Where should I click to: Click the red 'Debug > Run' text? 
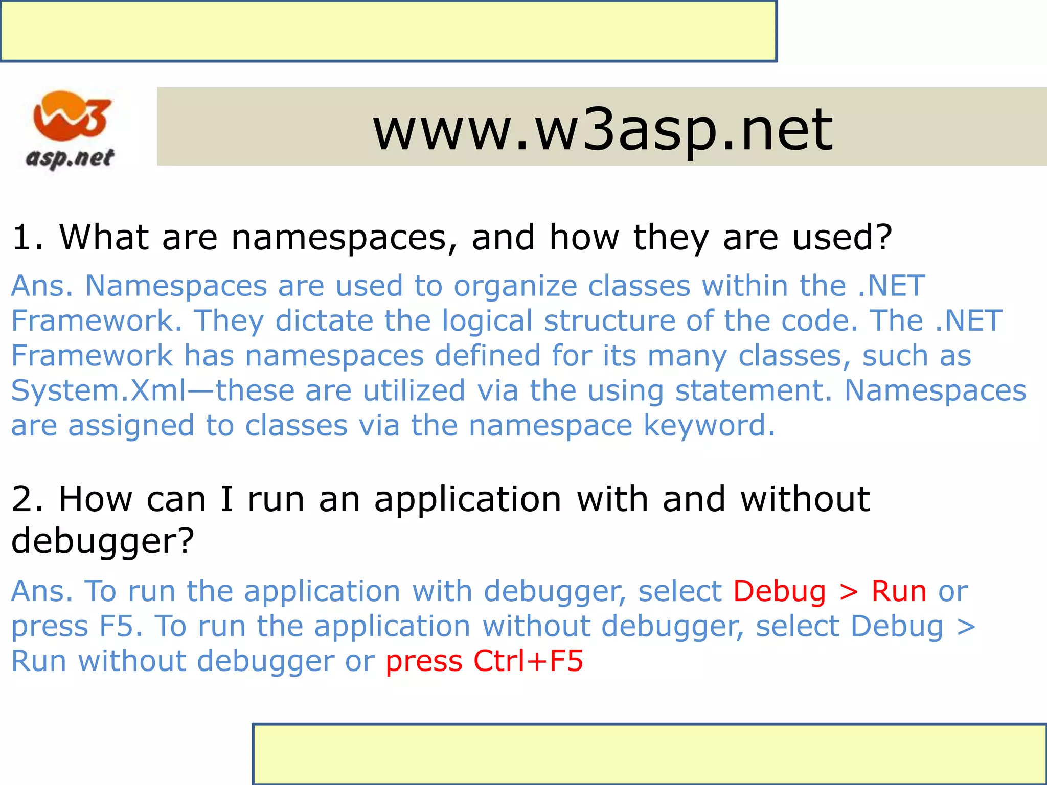point(829,591)
